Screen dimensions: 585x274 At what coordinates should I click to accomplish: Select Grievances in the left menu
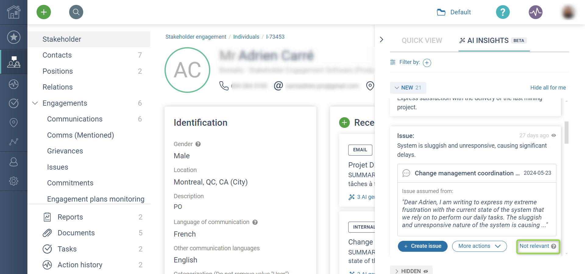(65, 151)
